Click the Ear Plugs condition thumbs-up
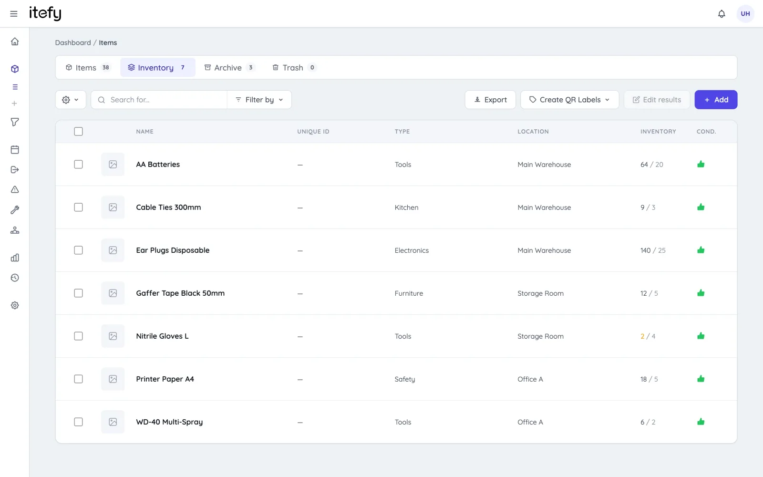 [x=701, y=250]
